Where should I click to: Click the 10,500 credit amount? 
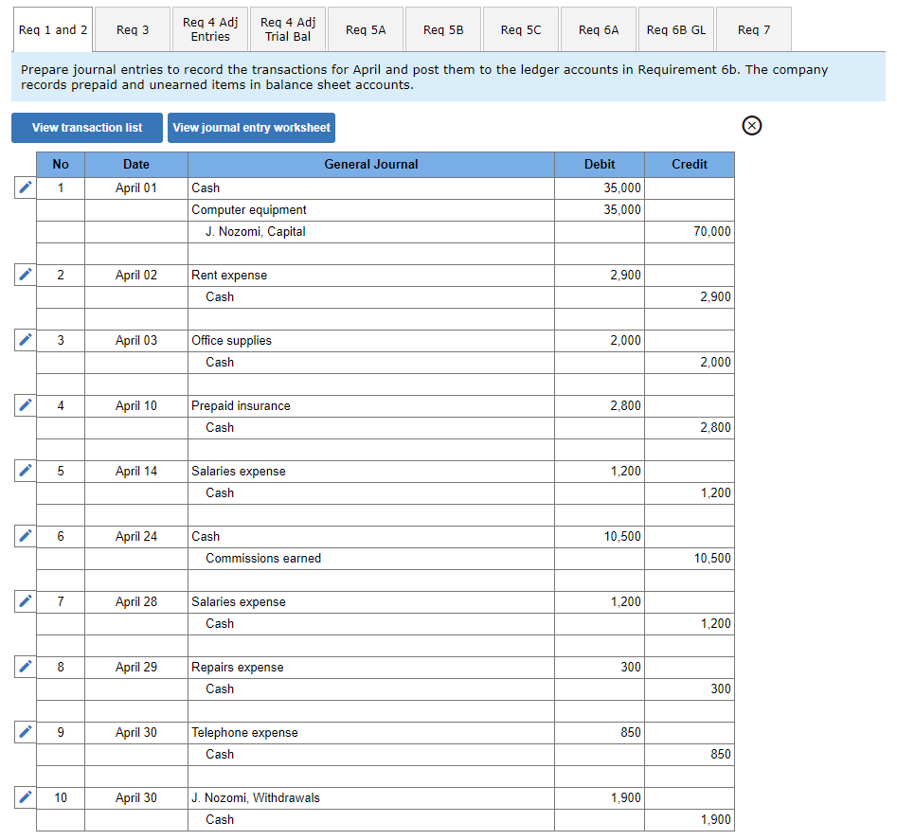[690, 558]
